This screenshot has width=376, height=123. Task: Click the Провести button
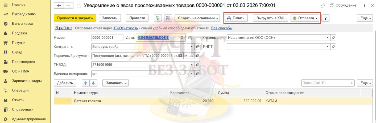click(137, 18)
